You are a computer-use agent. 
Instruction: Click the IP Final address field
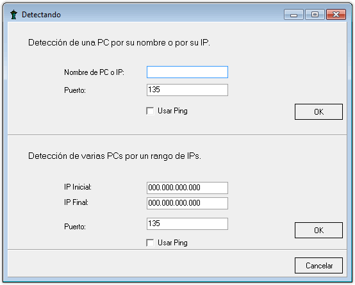pyautogui.click(x=187, y=203)
